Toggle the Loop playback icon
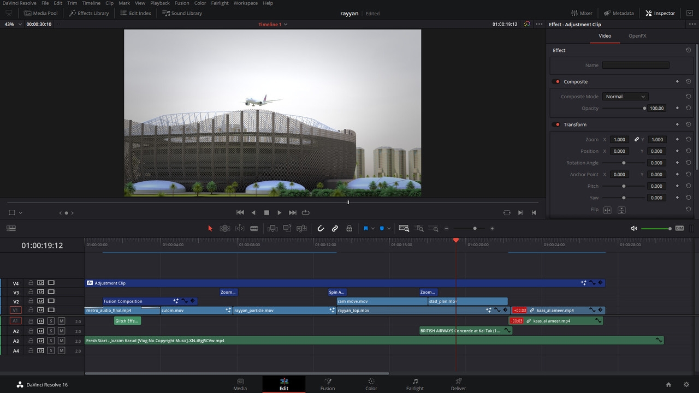Screen dimensions: 699x393 point(306,213)
